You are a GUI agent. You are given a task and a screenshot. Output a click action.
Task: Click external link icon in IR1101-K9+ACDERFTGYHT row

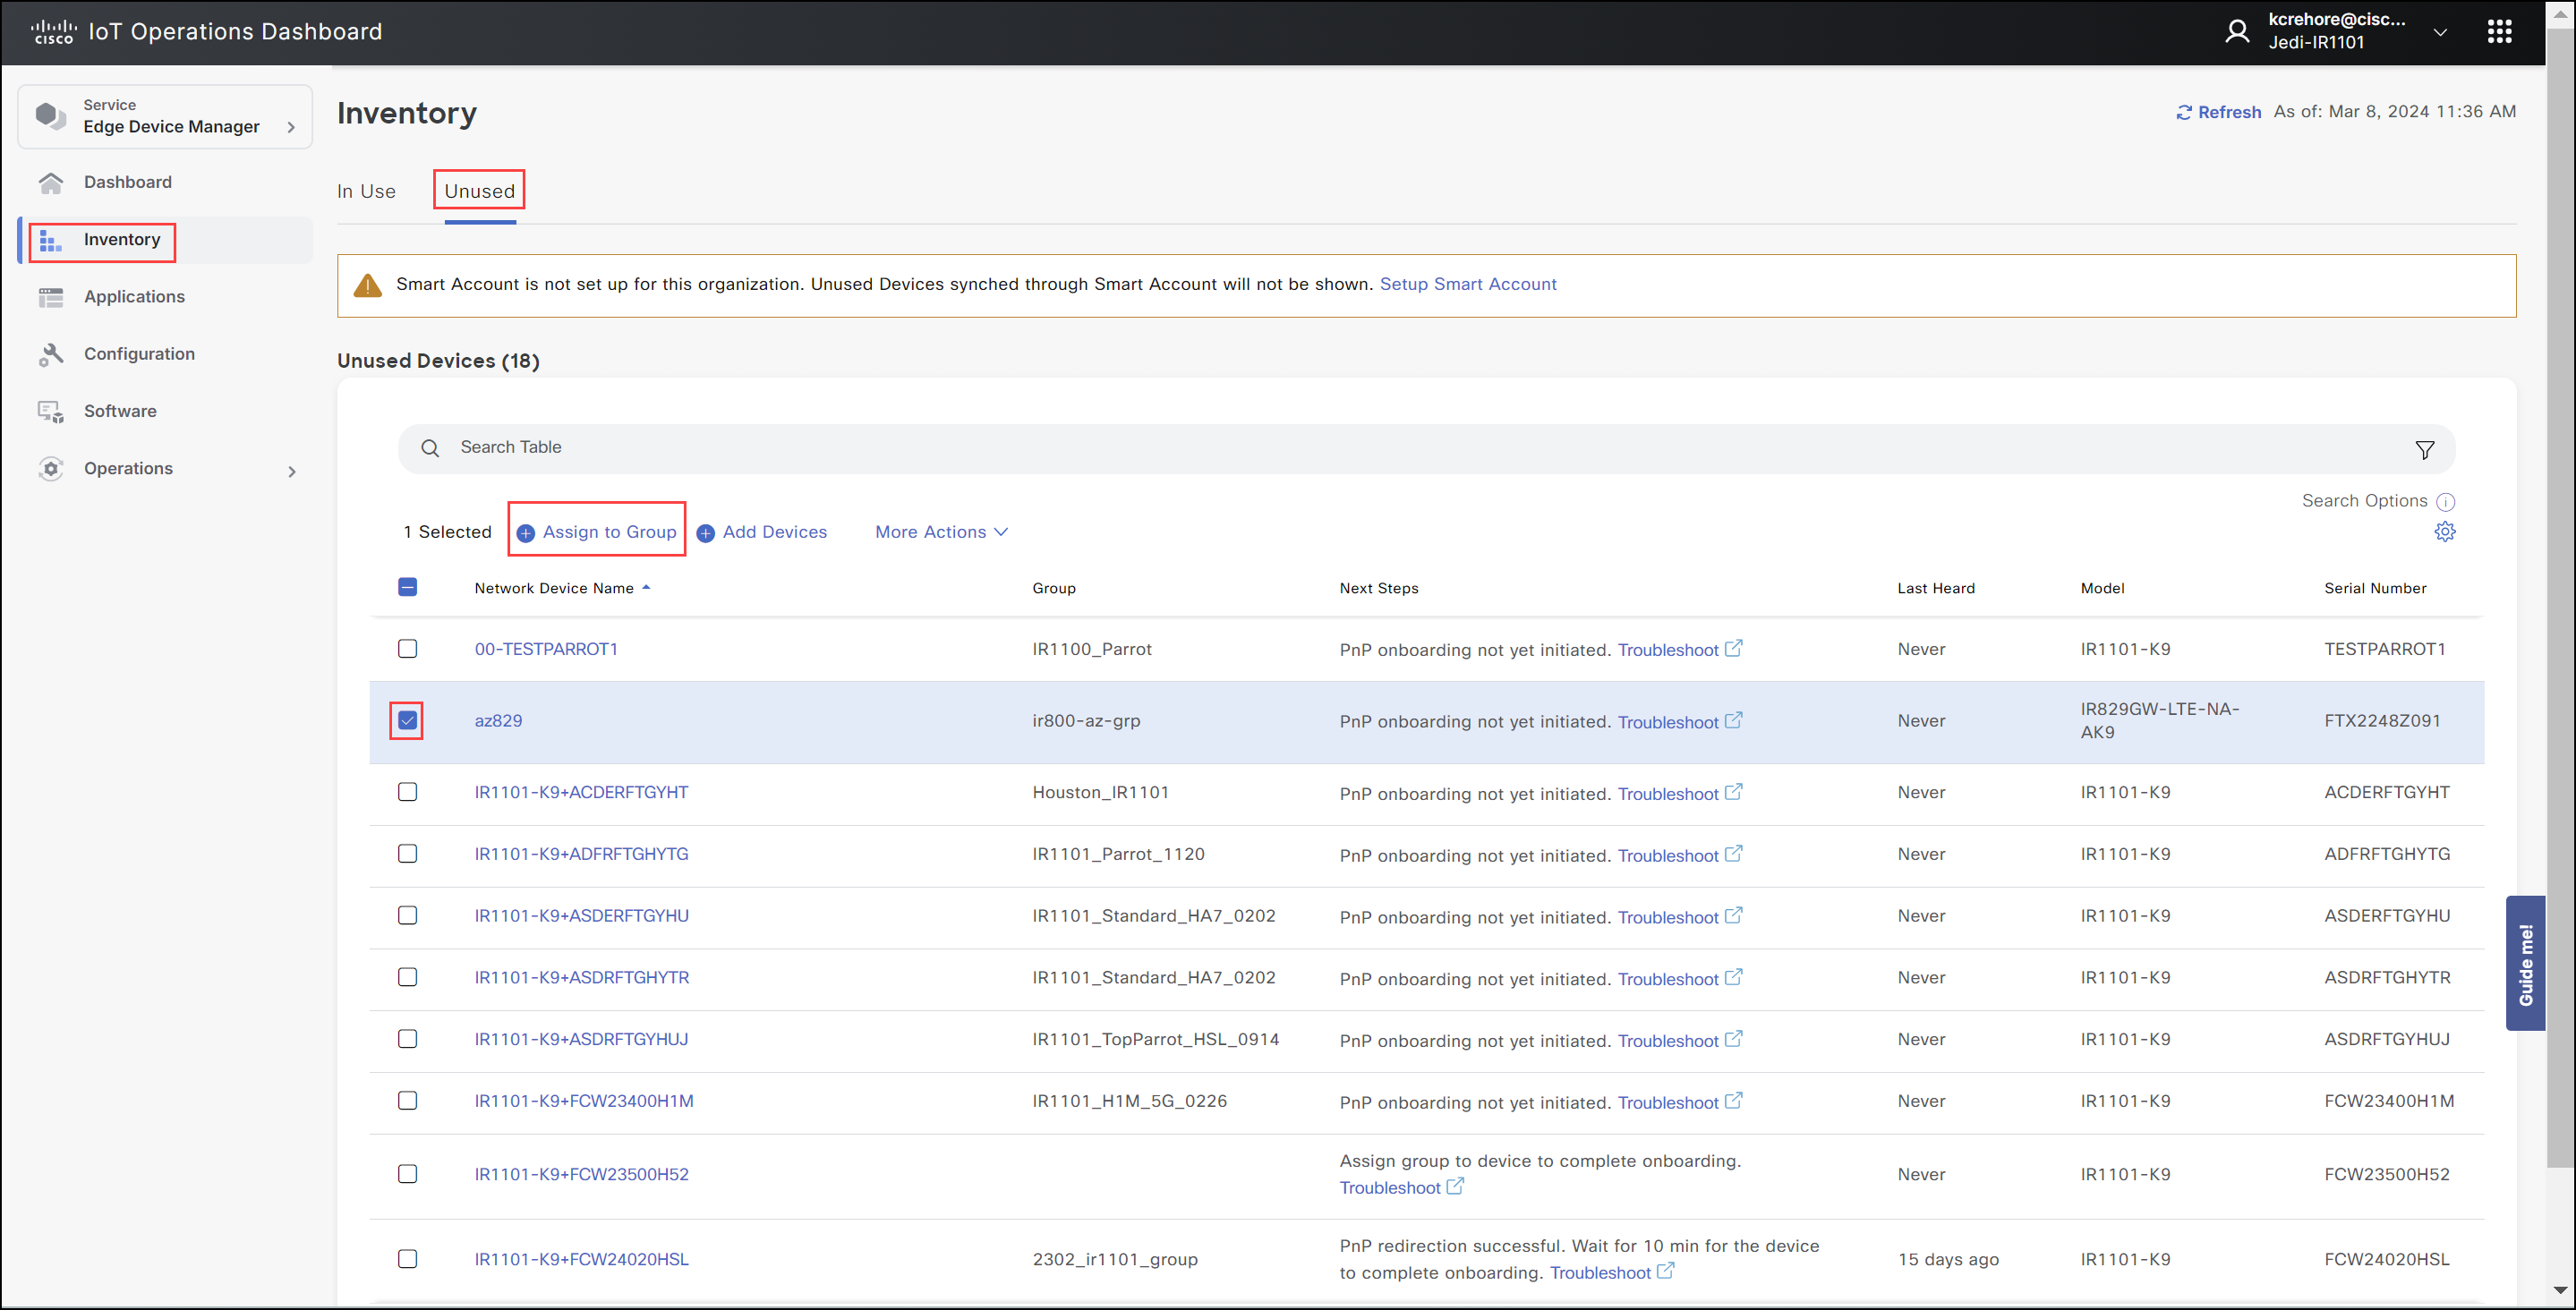click(1734, 792)
